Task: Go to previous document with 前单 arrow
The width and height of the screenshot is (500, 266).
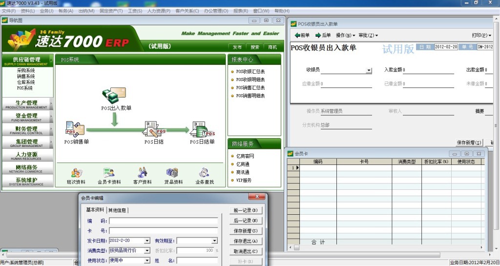Action: (x=302, y=35)
